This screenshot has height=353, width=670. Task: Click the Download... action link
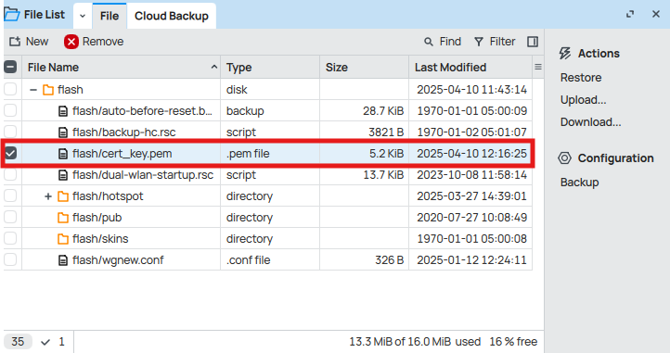tap(590, 122)
